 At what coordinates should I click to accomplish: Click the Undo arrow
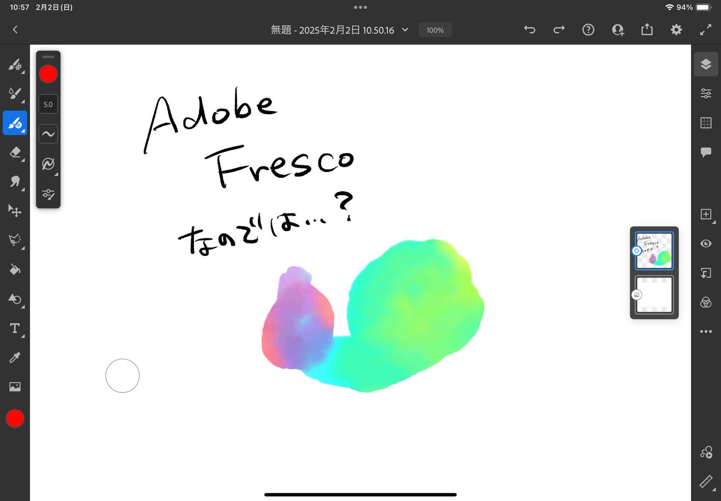529,30
